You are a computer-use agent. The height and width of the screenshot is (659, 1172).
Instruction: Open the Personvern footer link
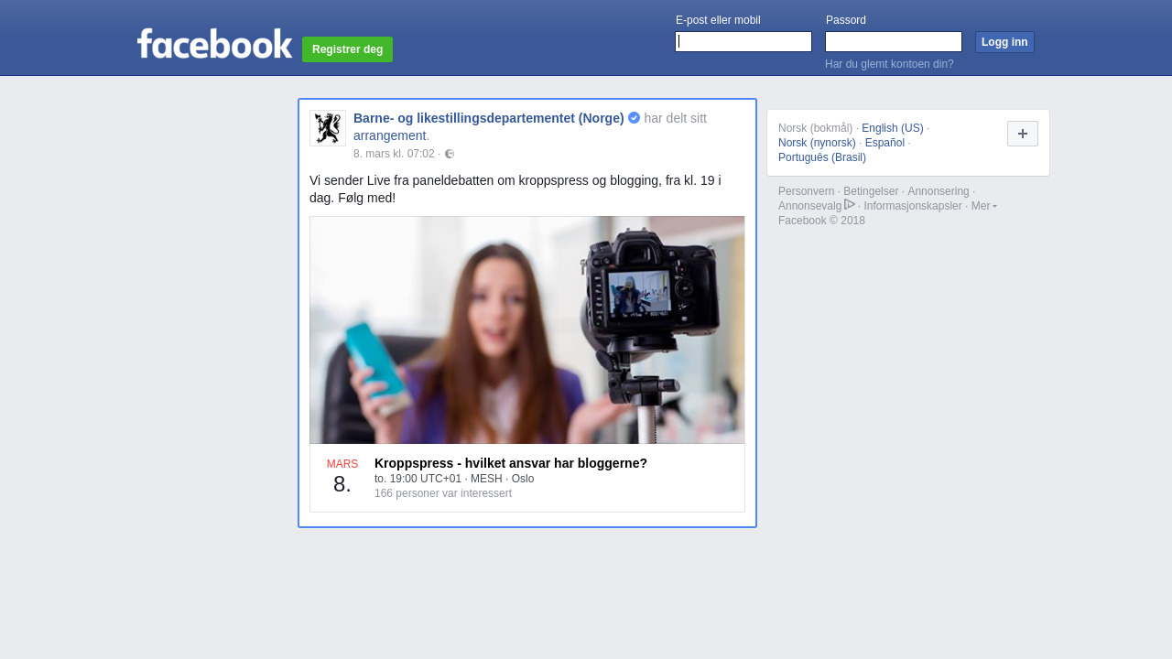807,191
